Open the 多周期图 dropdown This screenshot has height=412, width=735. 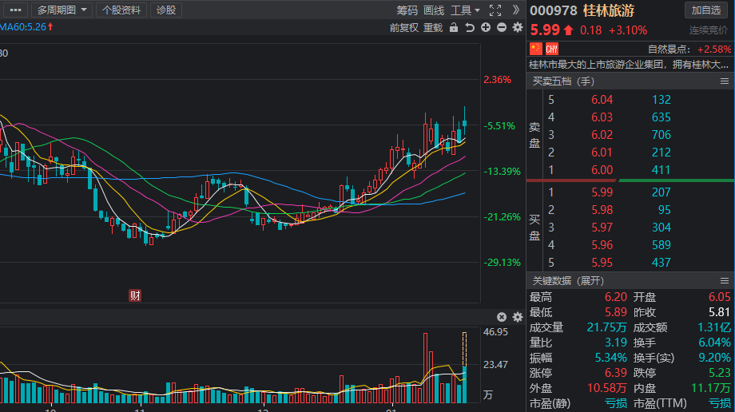[63, 10]
